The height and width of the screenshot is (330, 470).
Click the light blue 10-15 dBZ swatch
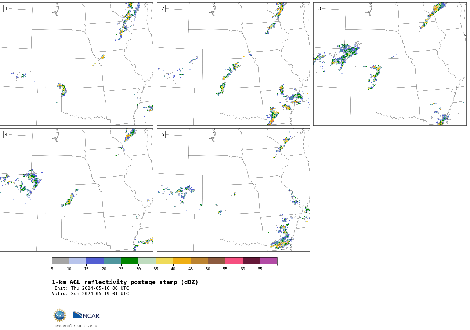(77, 261)
